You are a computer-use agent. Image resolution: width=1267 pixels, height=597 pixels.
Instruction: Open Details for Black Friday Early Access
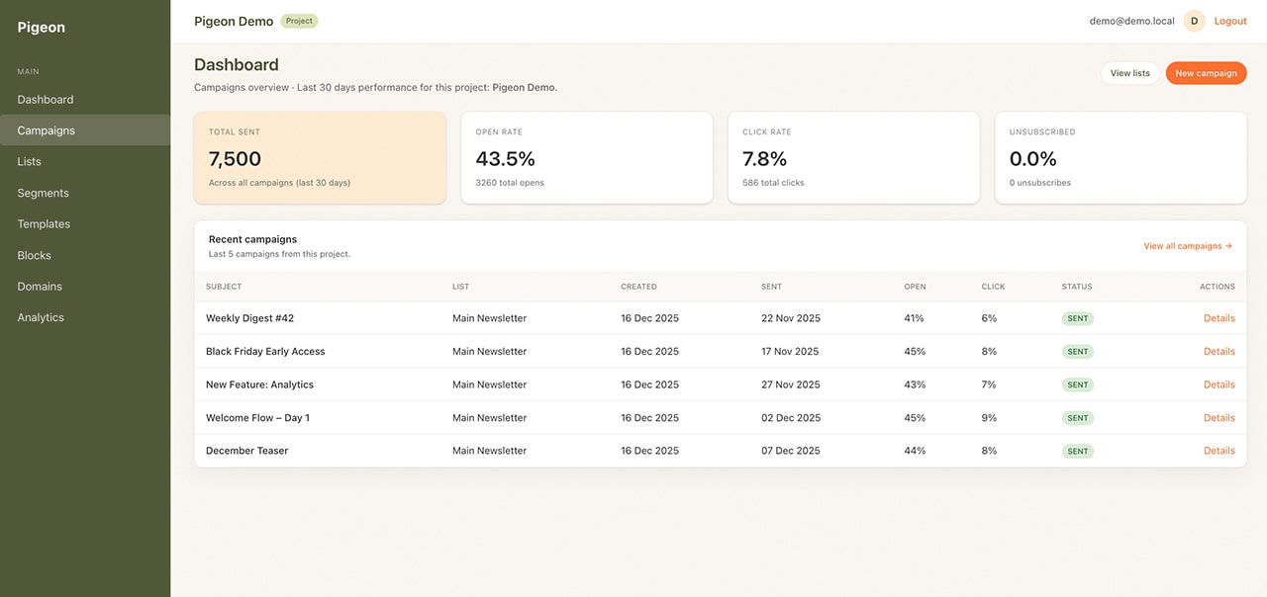tap(1218, 351)
